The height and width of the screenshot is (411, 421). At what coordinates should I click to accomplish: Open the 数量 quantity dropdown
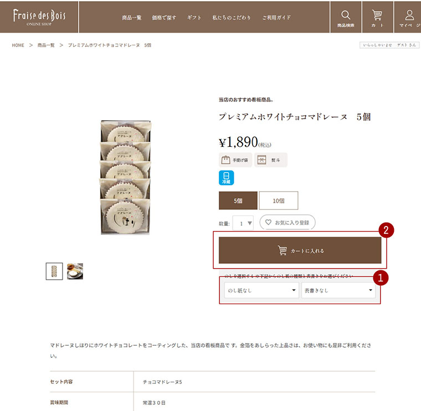243,223
